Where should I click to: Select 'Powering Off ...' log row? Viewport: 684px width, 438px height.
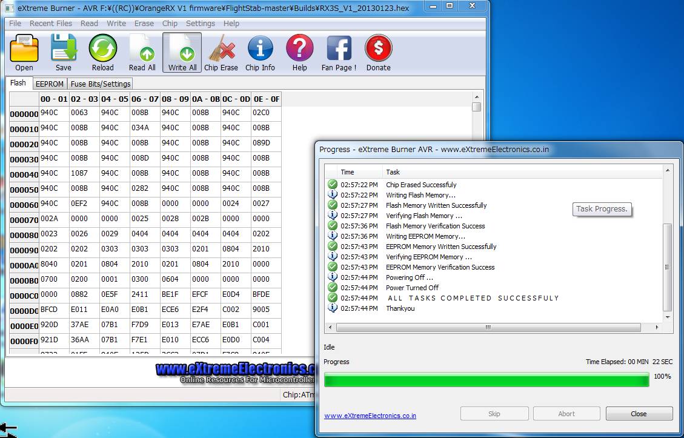coord(493,277)
